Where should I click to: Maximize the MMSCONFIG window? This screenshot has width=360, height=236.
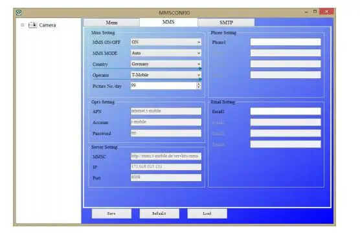point(315,12)
